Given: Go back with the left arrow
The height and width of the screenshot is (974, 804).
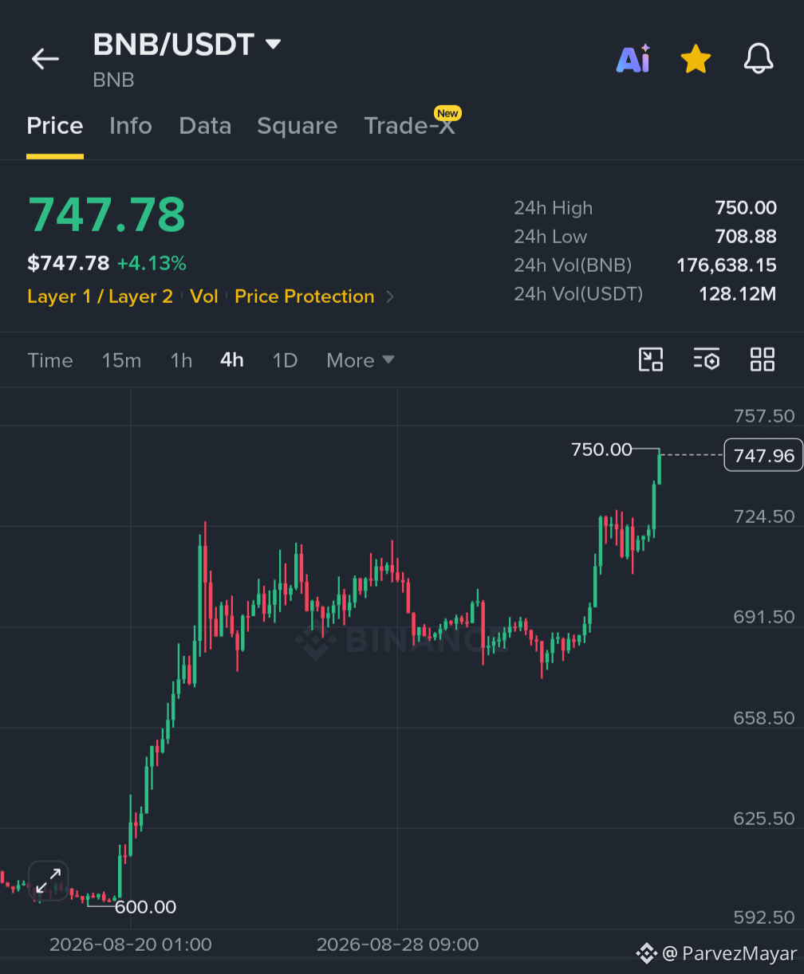Looking at the screenshot, I should click(x=45, y=59).
